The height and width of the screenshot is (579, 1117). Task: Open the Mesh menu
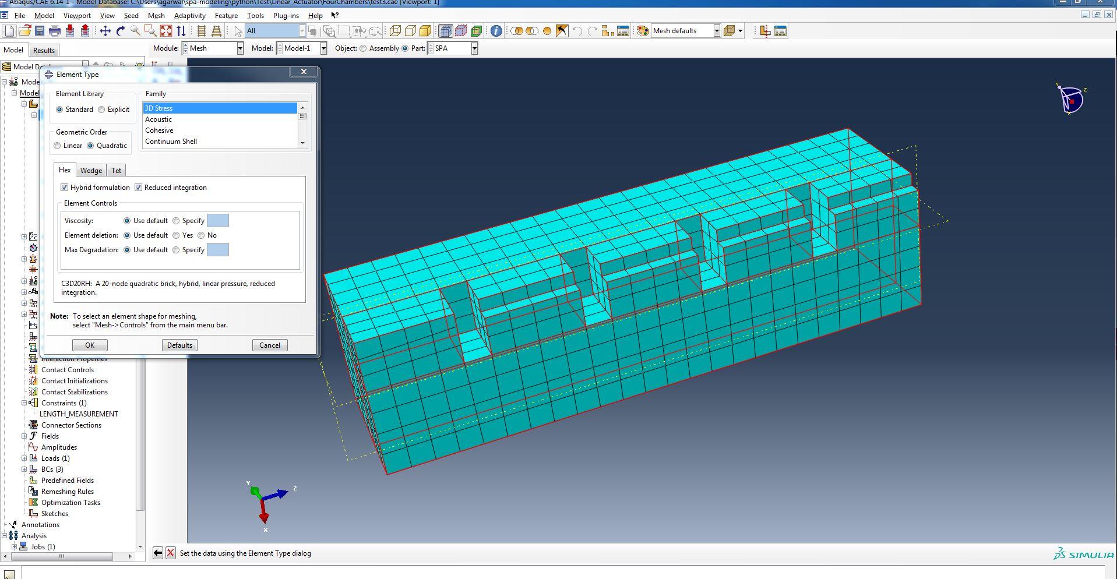pyautogui.click(x=156, y=16)
